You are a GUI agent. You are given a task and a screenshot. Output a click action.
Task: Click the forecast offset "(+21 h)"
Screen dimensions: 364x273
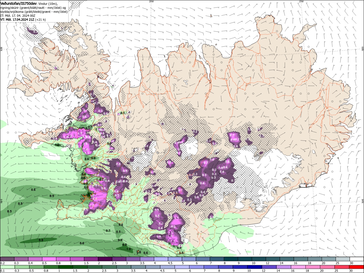point(40,20)
